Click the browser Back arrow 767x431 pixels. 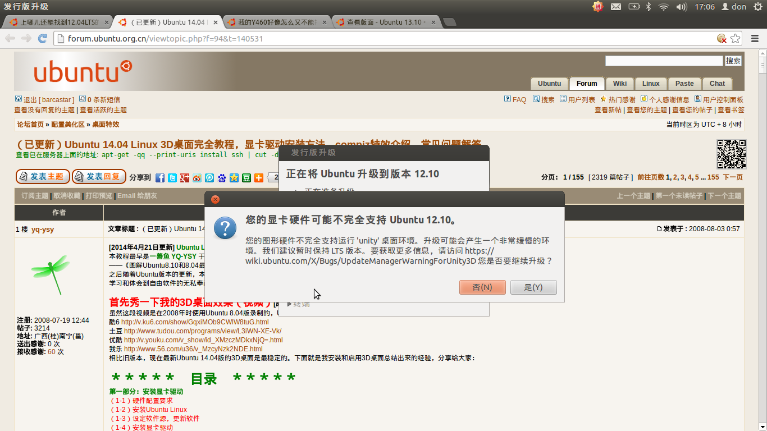10,39
